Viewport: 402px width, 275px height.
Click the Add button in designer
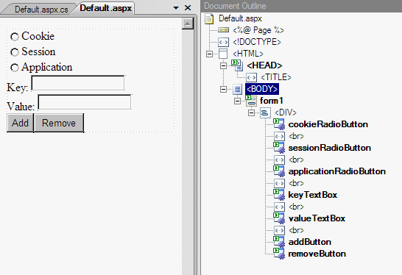(x=21, y=123)
